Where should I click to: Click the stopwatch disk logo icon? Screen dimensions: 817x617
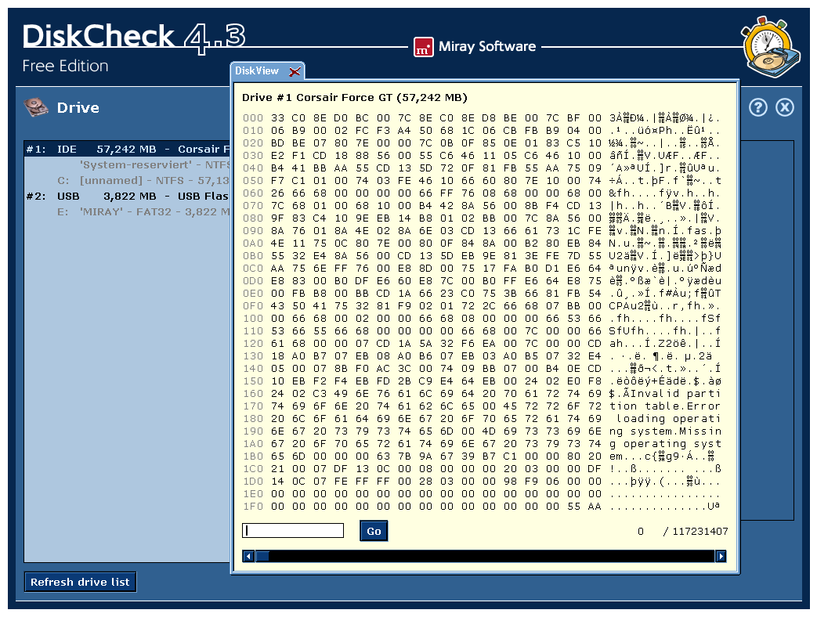770,48
